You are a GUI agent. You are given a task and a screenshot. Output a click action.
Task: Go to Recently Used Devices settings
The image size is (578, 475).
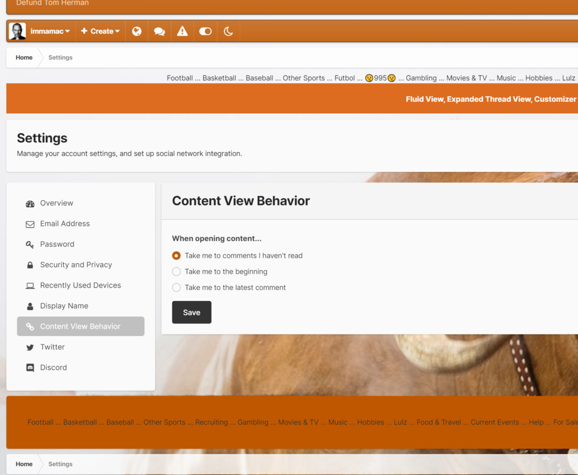pos(80,285)
